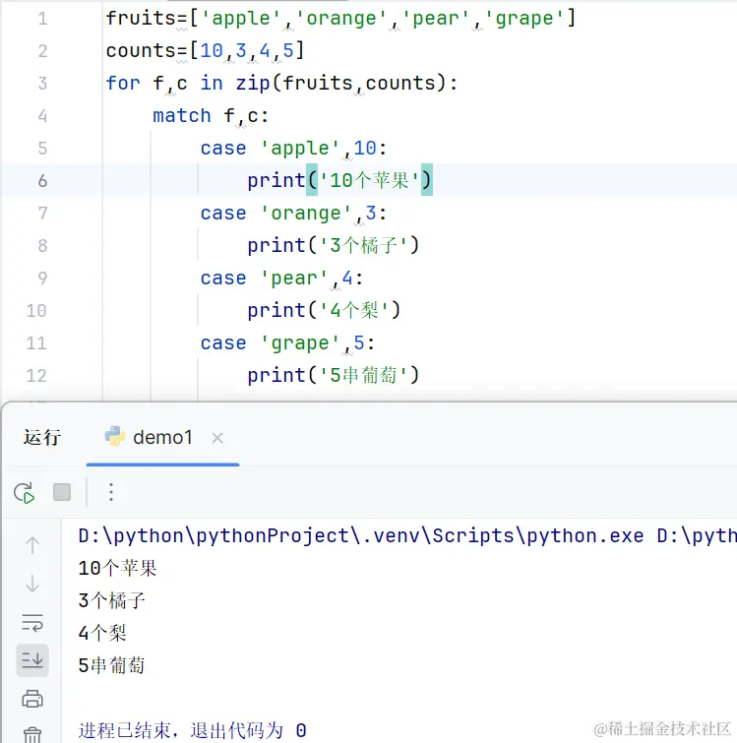This screenshot has width=737, height=743.
Task: Place cursor on case 'apple',10 line
Action: point(293,149)
